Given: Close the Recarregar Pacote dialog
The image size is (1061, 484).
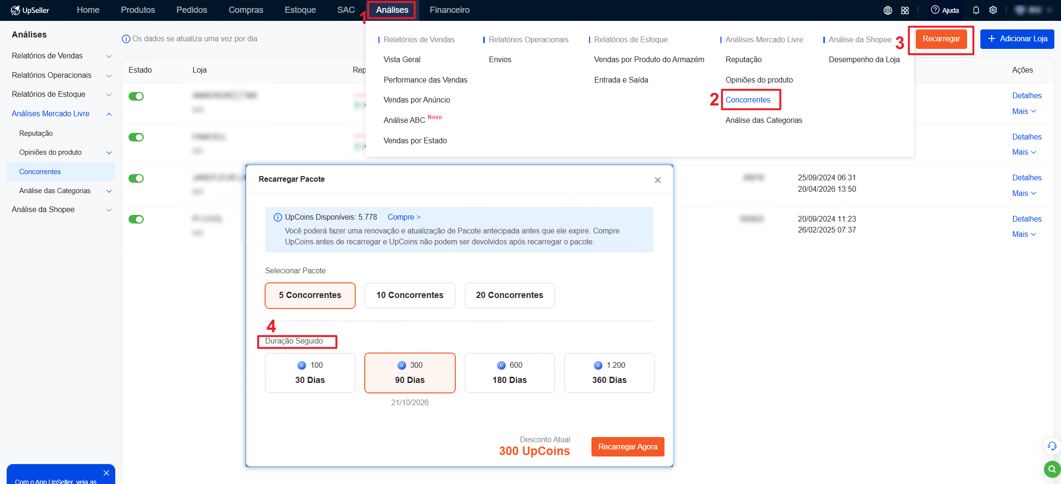Looking at the screenshot, I should [x=658, y=180].
